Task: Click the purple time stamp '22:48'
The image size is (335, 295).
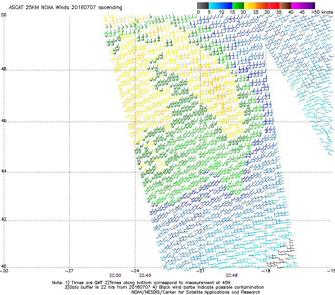Action: (x=232, y=275)
